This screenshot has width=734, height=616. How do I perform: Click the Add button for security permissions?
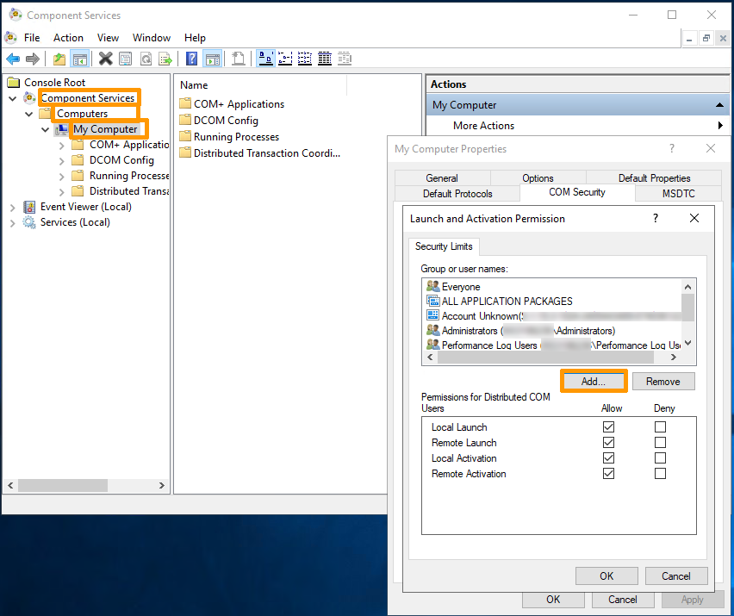point(594,381)
